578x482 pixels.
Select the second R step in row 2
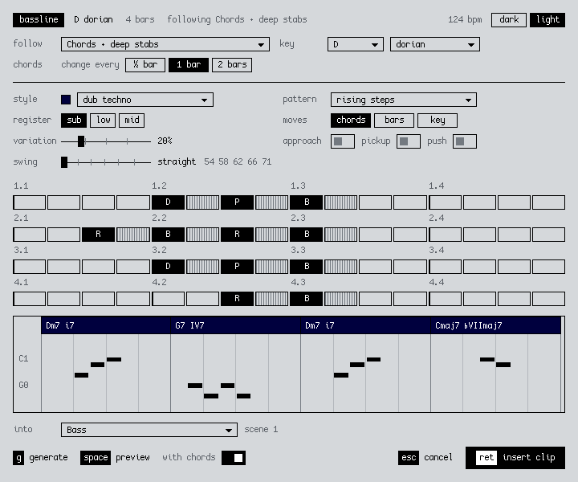[x=237, y=235]
